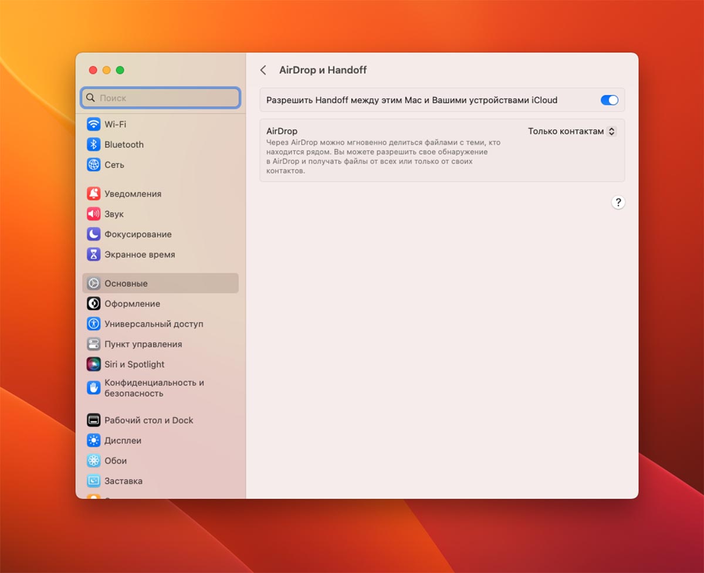Click the Поиск search field
The image size is (704, 573).
click(x=160, y=98)
